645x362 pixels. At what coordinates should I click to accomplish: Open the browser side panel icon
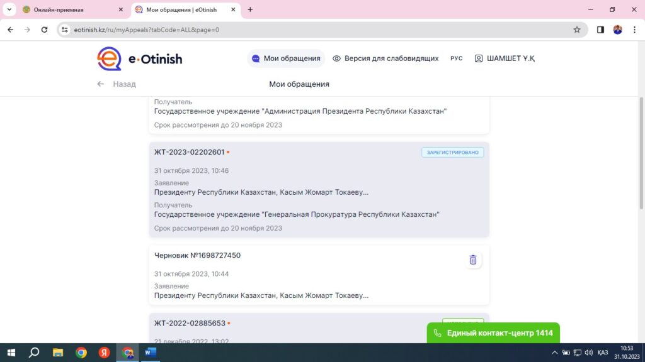click(600, 30)
